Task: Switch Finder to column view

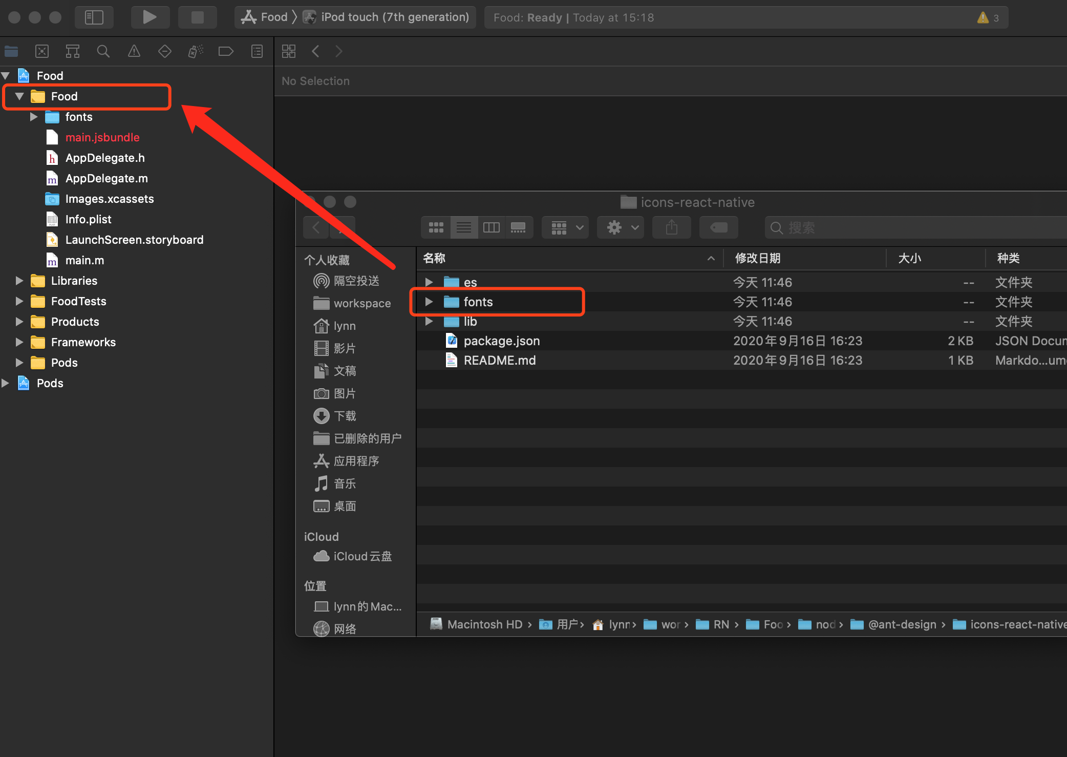Action: [491, 227]
